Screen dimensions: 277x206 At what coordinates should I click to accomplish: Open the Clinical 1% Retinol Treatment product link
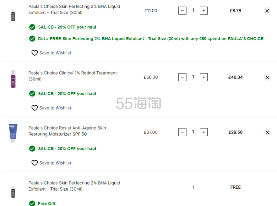click(x=72, y=76)
